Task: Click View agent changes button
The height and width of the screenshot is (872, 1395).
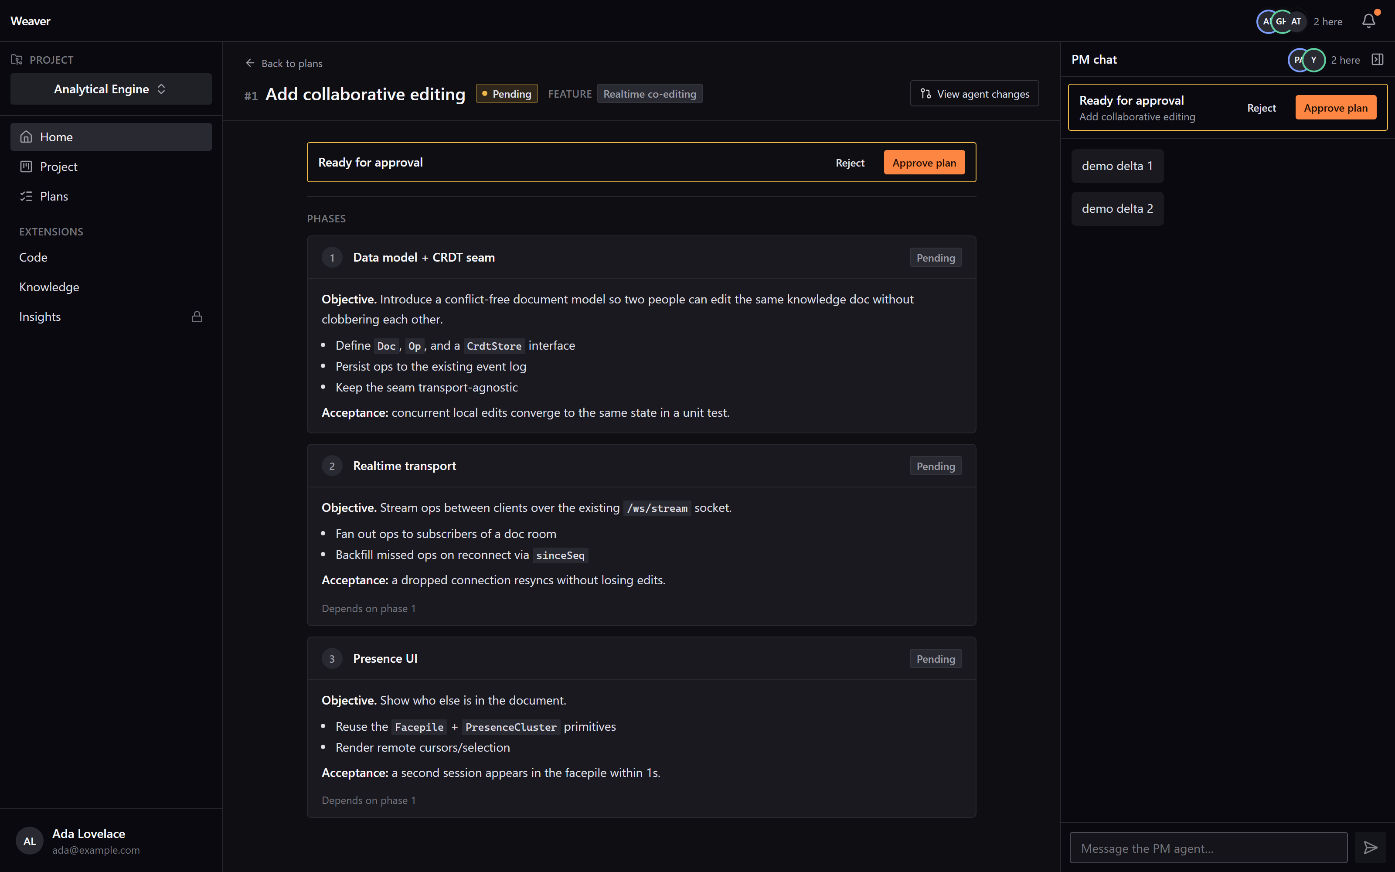Action: coord(974,93)
